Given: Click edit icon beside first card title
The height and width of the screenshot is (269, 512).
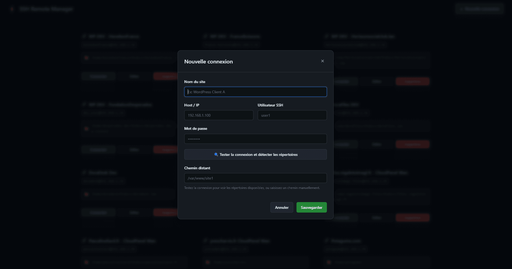Looking at the screenshot, I should click(84, 36).
